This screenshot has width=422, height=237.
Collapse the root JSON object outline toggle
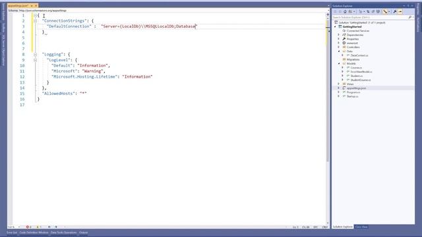click(35, 15)
